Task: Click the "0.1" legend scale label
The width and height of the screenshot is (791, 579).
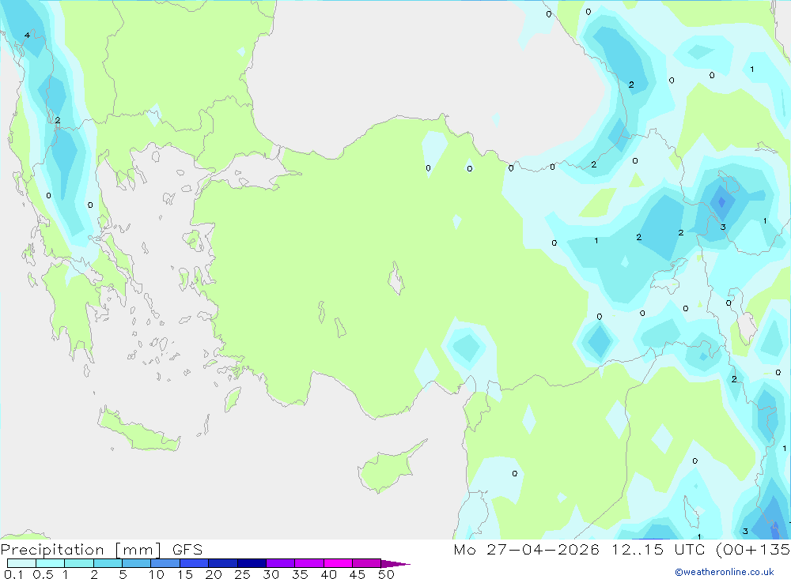Action: click(x=13, y=574)
